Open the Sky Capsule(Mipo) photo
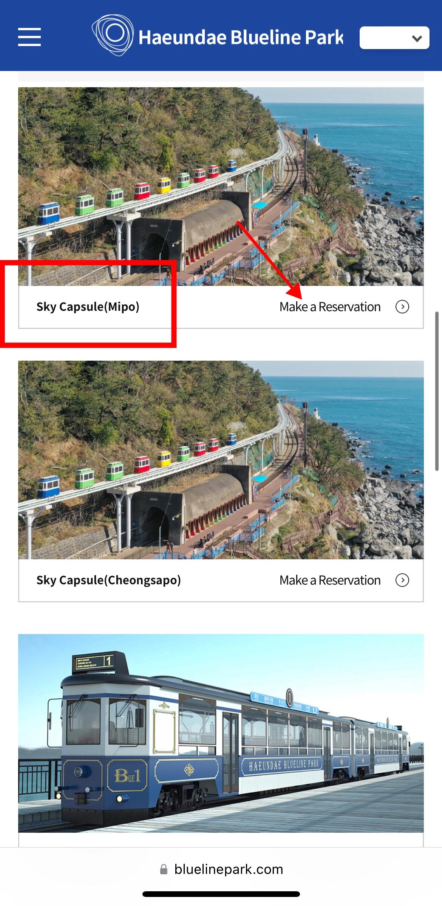This screenshot has height=906, width=442. (221, 187)
